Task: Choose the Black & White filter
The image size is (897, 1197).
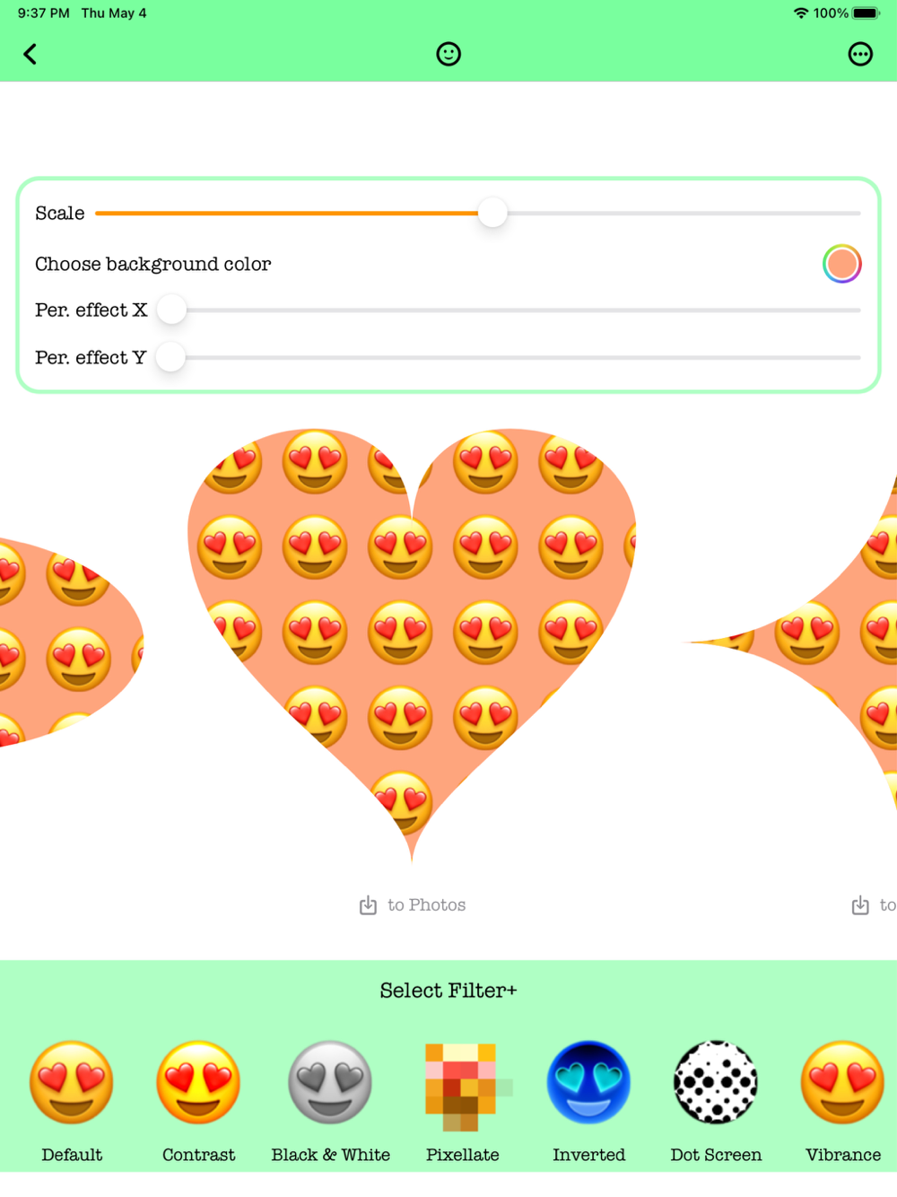Action: point(330,1083)
